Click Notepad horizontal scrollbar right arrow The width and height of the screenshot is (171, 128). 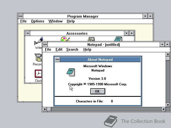164,109
